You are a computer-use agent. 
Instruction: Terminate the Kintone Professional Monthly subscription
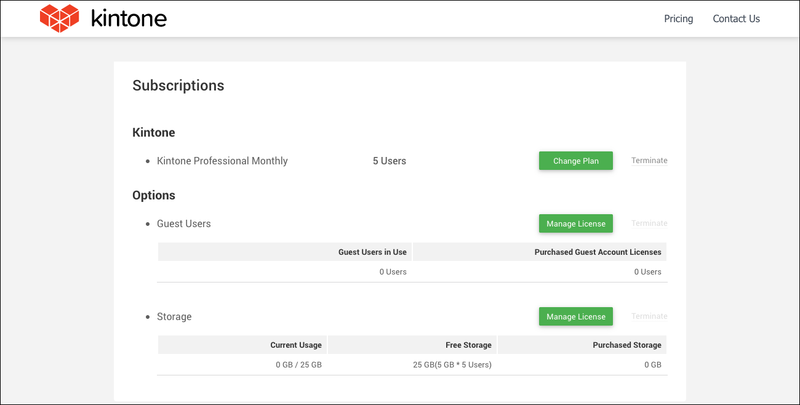(x=649, y=161)
